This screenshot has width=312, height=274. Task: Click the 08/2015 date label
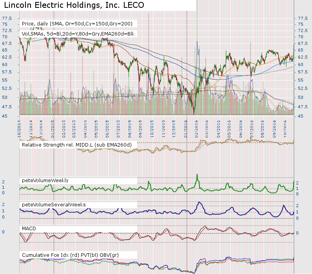pos(130,129)
